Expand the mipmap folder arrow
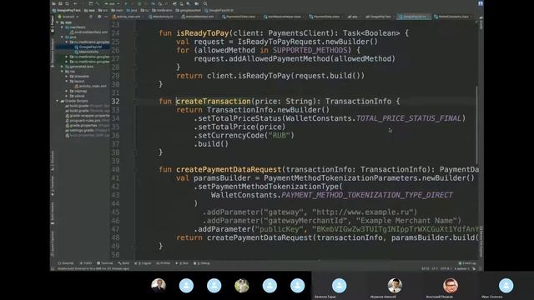534x300 pixels. click(x=67, y=91)
